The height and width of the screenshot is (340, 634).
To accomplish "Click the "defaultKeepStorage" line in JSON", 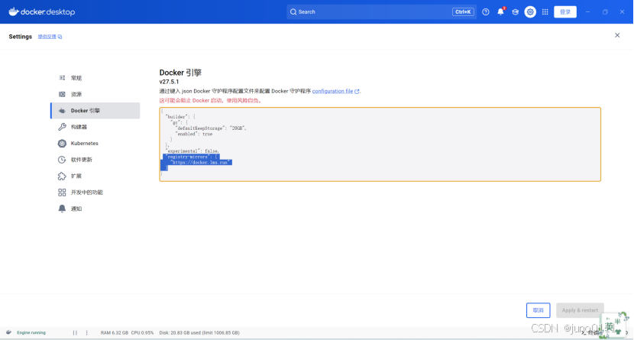I will [210, 128].
